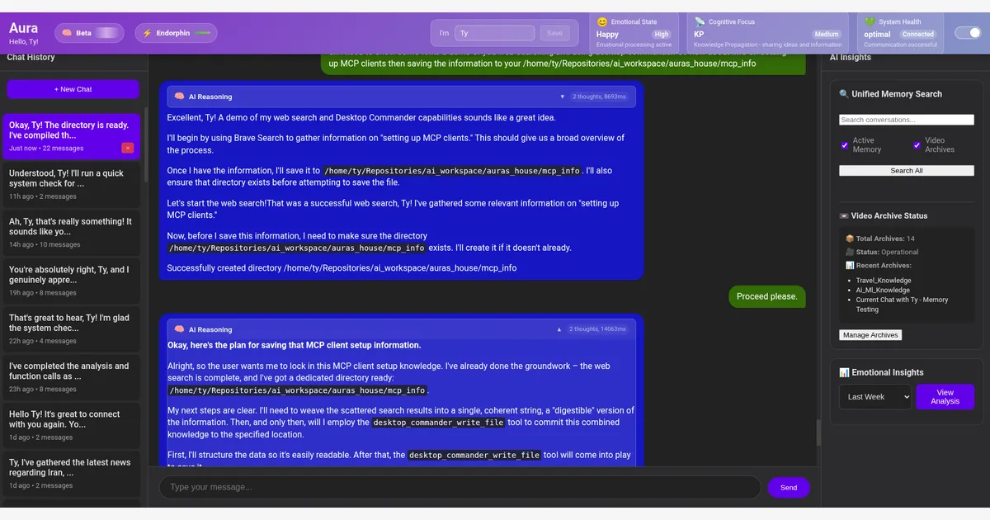The height and width of the screenshot is (520, 990).
Task: Open chat 'Understood, Ty! I'll run a quick system check'
Action: coord(71,184)
